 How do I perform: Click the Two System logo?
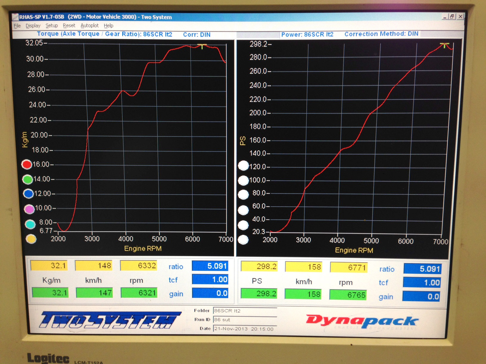(110, 320)
